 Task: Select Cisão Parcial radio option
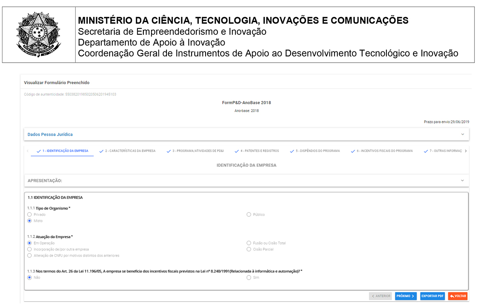249,249
